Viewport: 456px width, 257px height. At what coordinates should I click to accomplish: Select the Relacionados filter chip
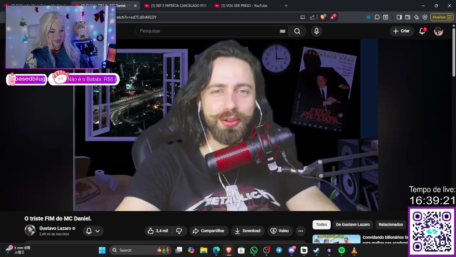390,225
